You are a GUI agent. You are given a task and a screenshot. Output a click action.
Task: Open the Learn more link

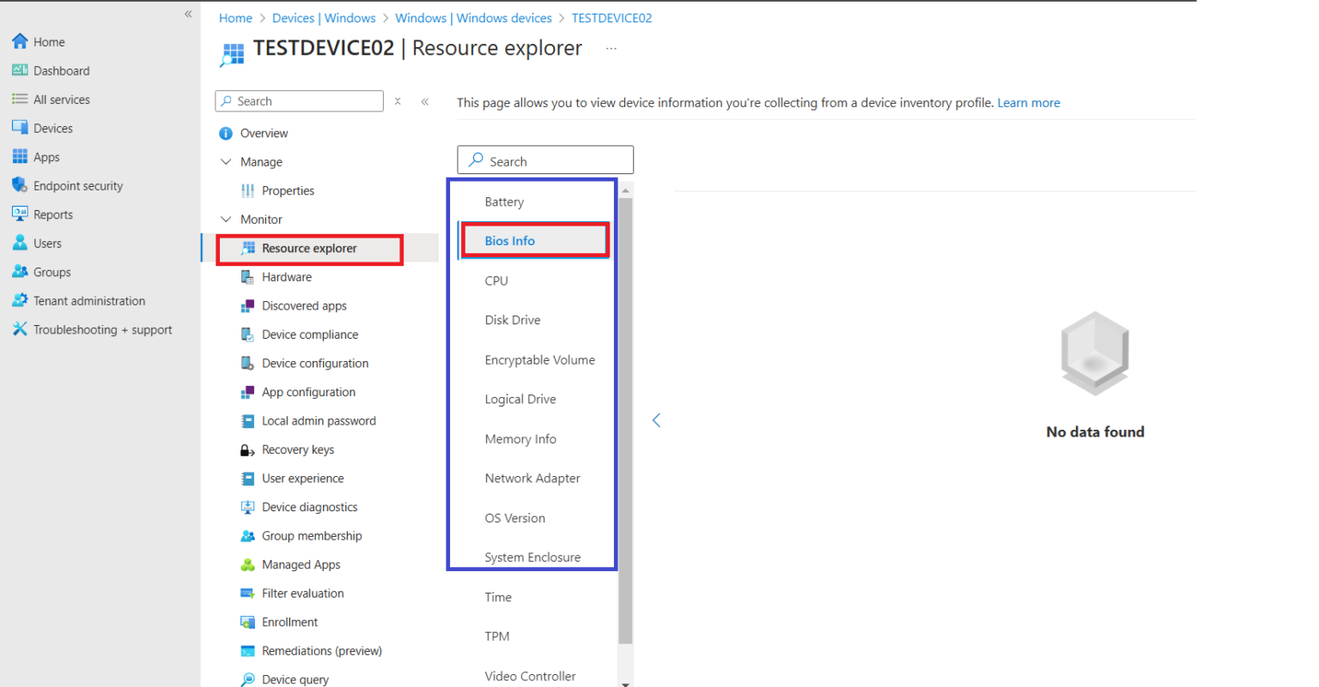click(1028, 103)
